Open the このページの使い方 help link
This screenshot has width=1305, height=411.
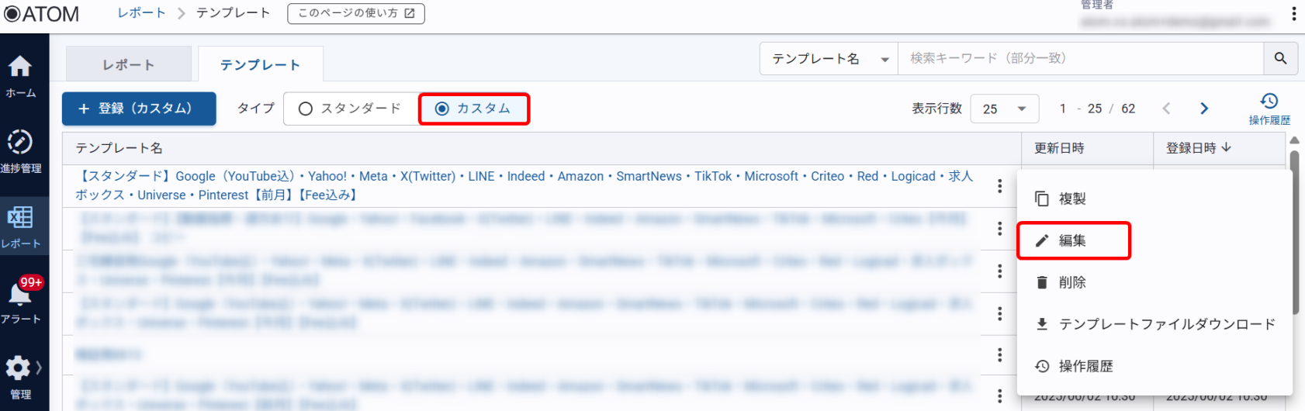[356, 13]
